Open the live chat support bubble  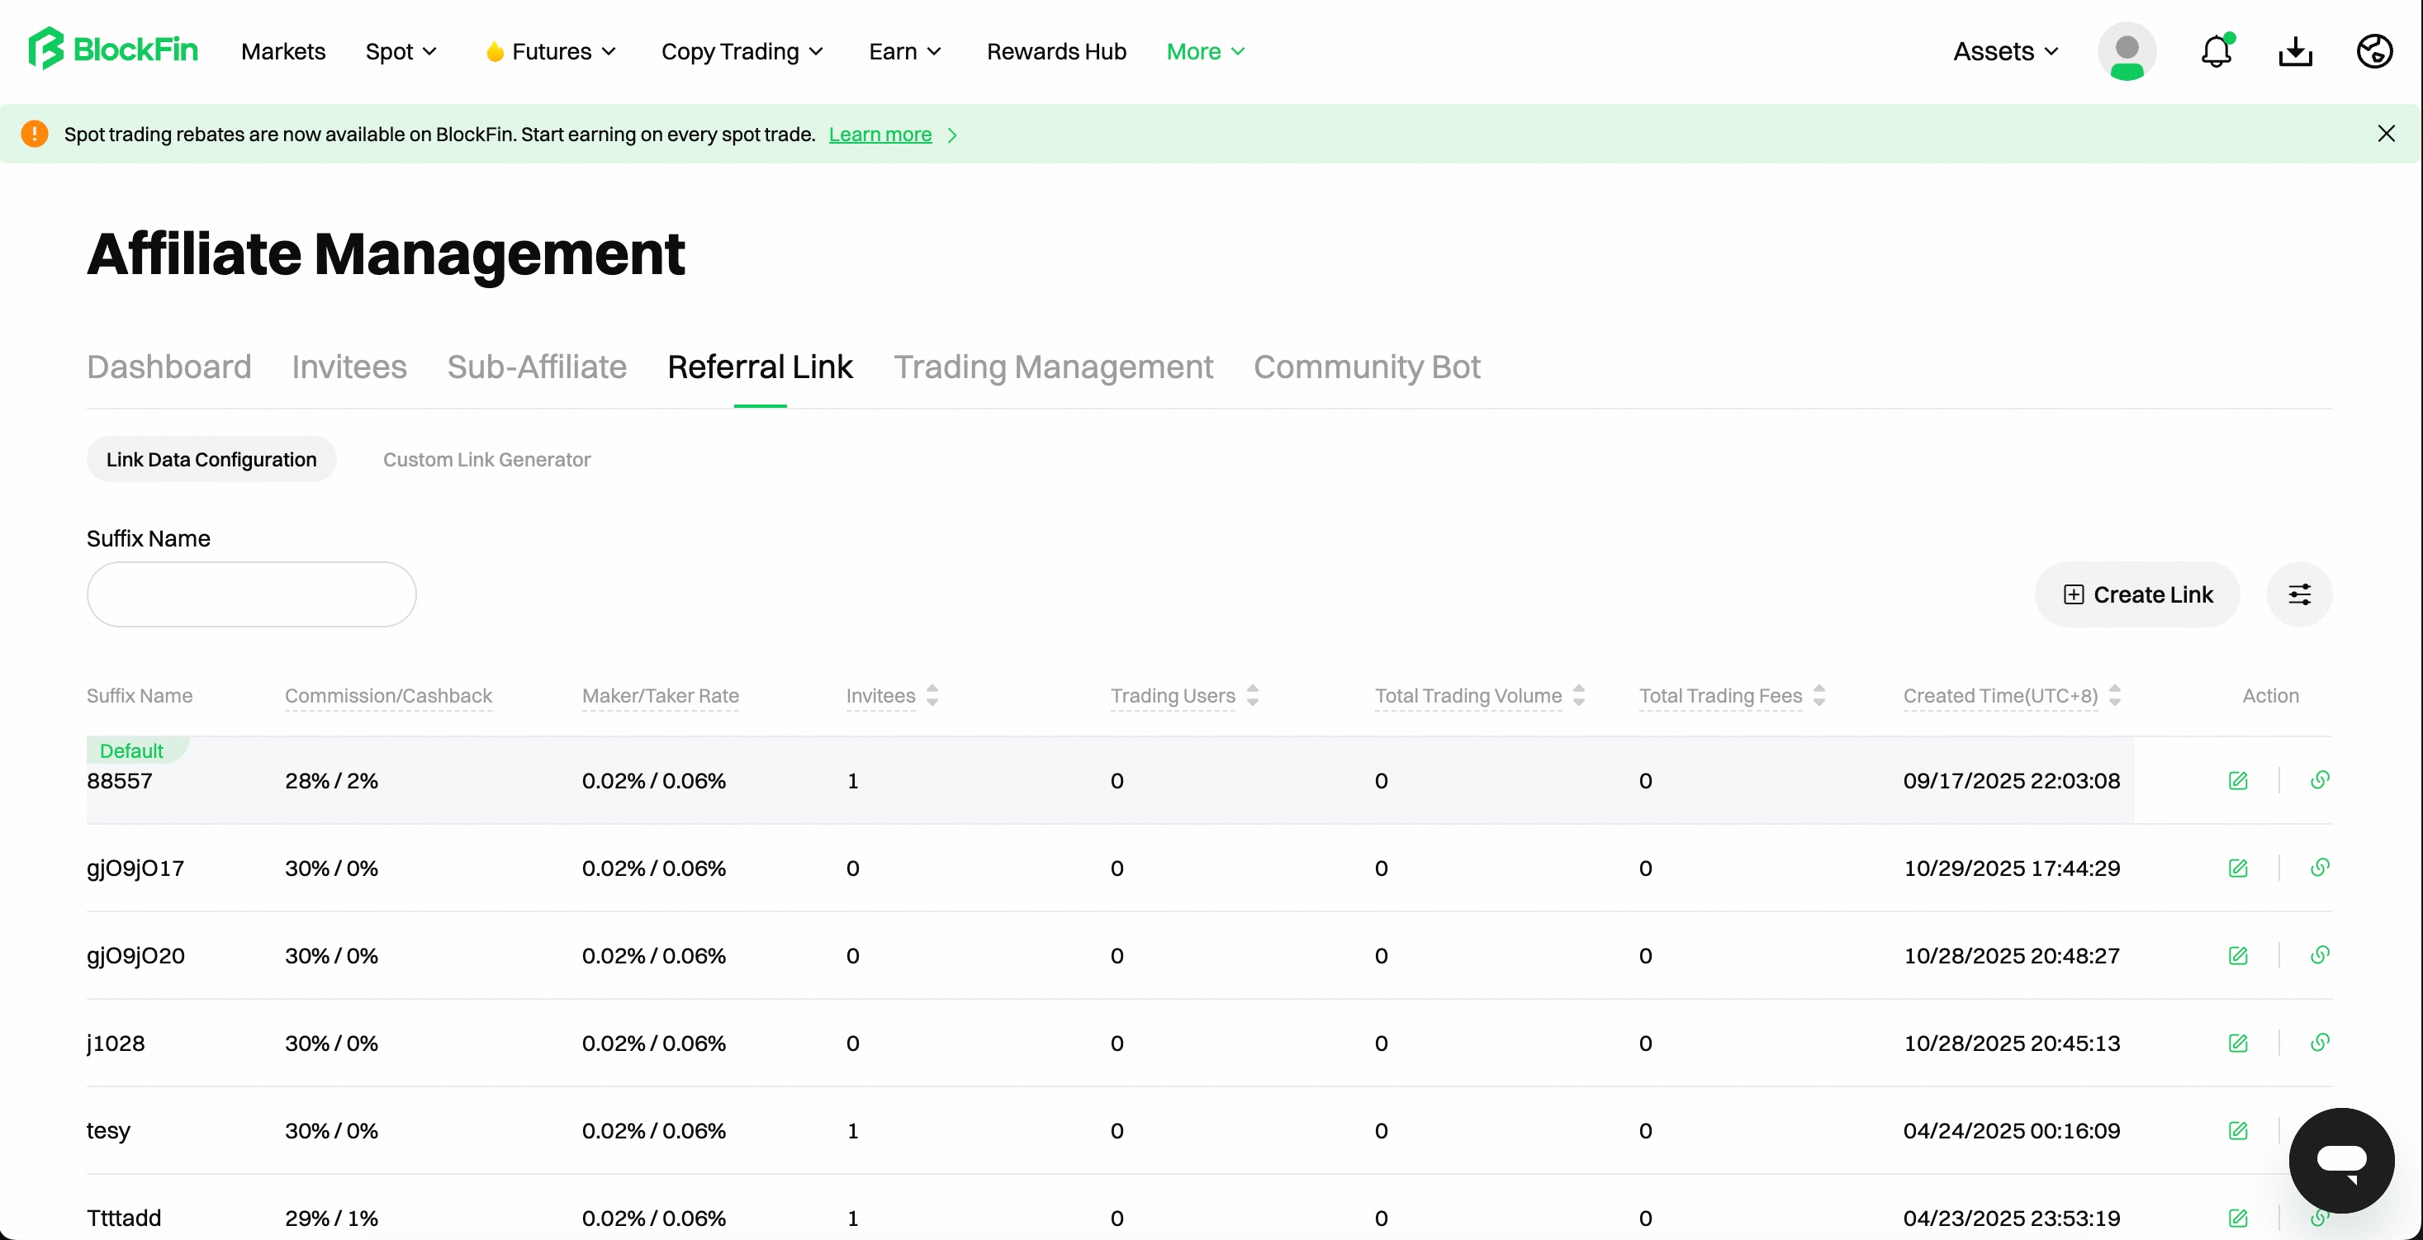coord(2341,1160)
